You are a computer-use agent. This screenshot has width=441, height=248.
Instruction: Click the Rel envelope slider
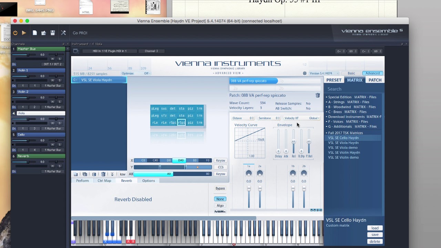(294, 142)
